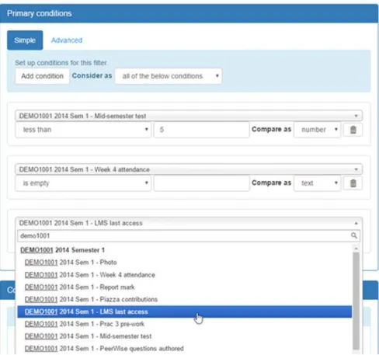Click the value field containing 5
Image resolution: width=379 pixels, height=355 pixels.
pyautogui.click(x=201, y=130)
